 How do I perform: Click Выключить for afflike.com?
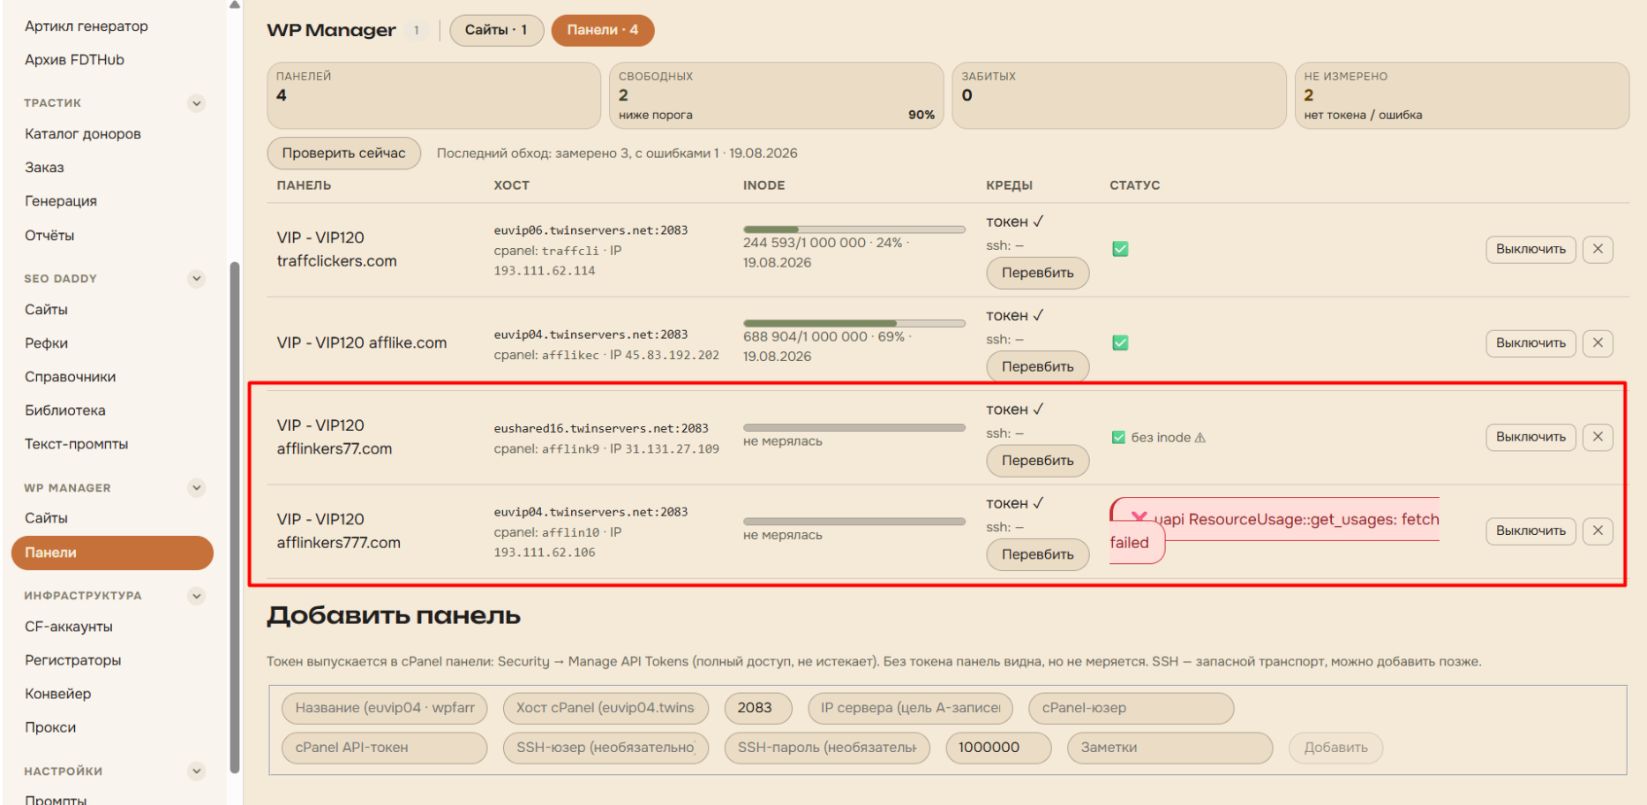(1530, 342)
